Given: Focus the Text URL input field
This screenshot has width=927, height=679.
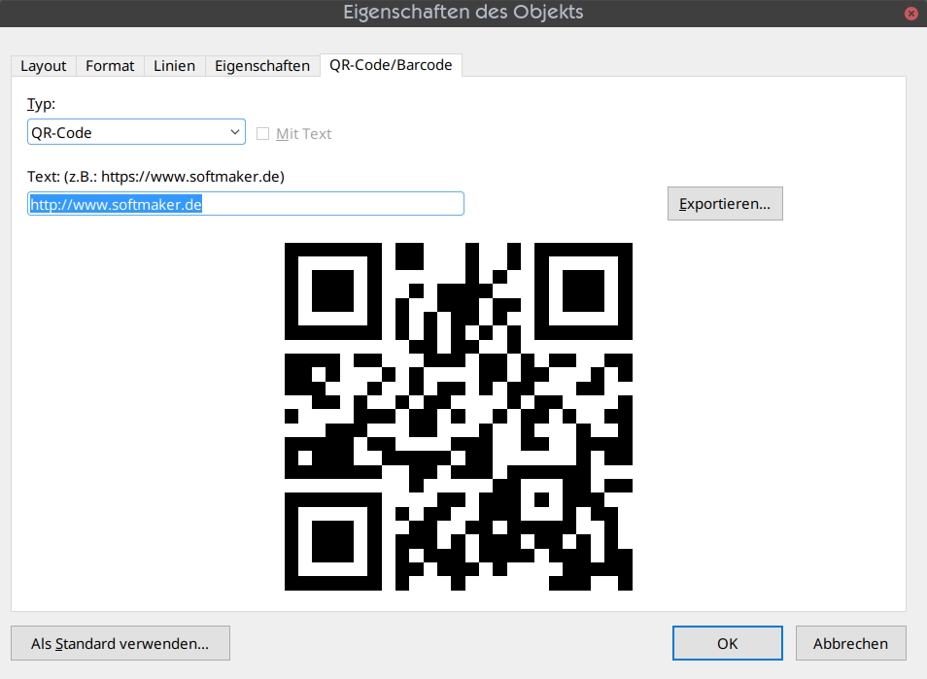Looking at the screenshot, I should [246, 204].
